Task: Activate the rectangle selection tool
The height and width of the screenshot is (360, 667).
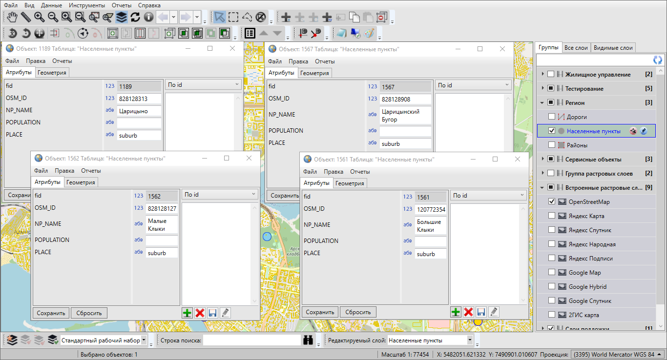Action: pyautogui.click(x=234, y=18)
